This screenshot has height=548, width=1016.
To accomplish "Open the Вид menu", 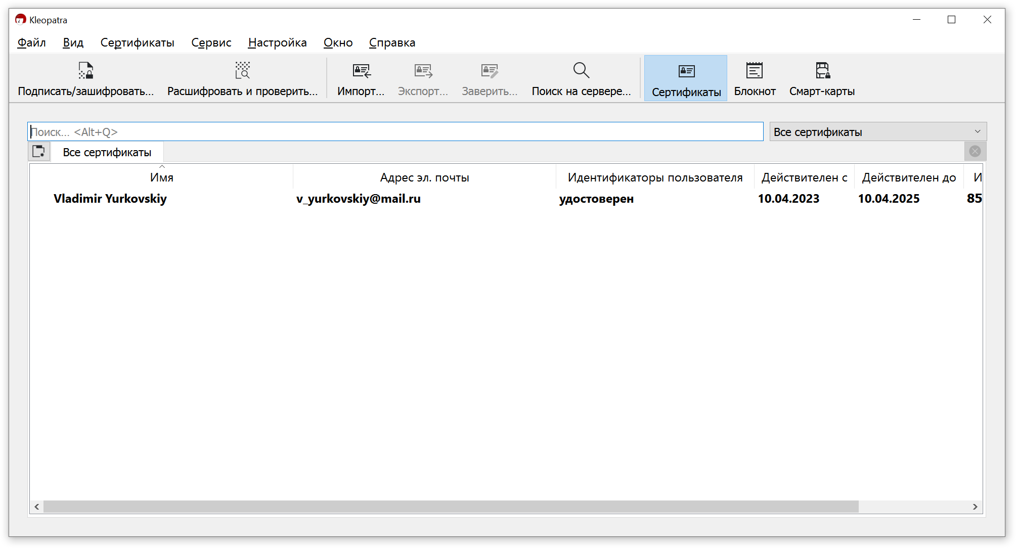I will tap(73, 42).
